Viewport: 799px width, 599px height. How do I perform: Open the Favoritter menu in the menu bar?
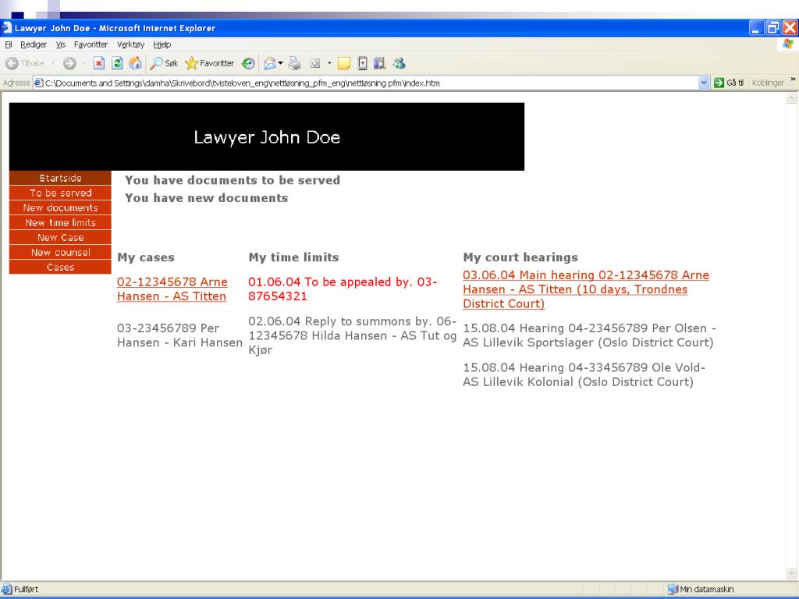click(x=91, y=44)
